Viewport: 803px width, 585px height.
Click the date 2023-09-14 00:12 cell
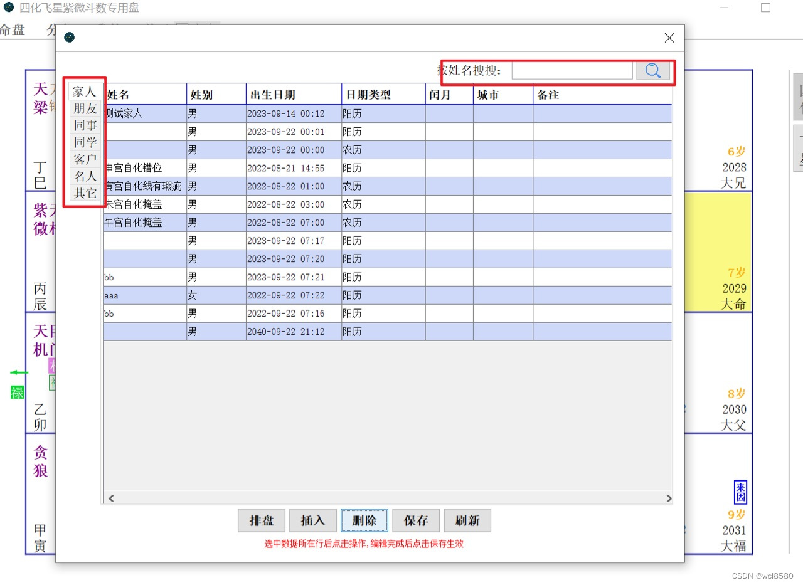[x=294, y=113]
